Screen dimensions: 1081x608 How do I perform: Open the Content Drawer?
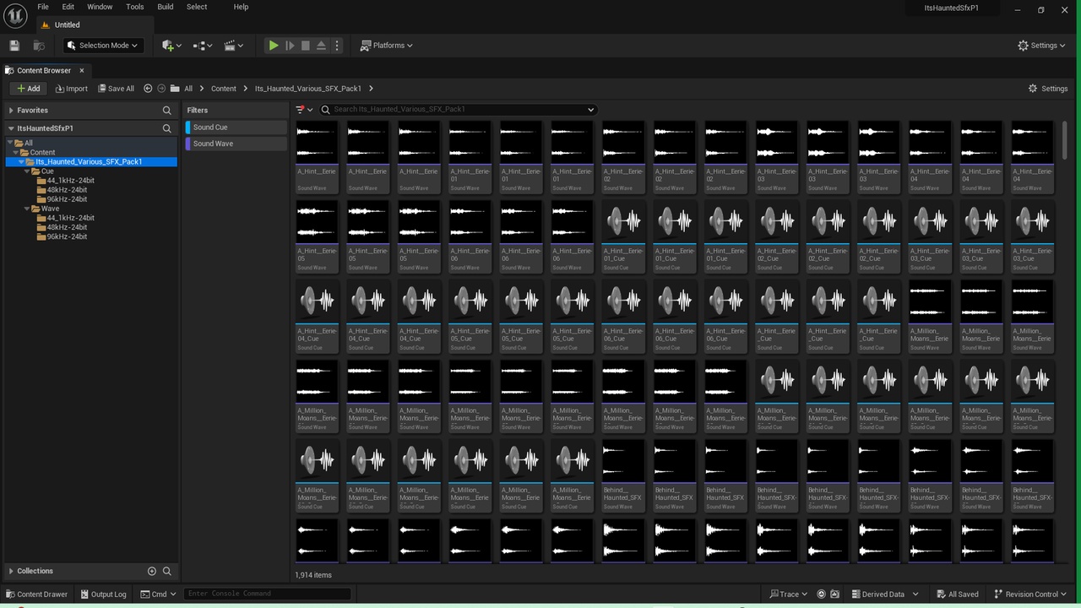coord(37,594)
